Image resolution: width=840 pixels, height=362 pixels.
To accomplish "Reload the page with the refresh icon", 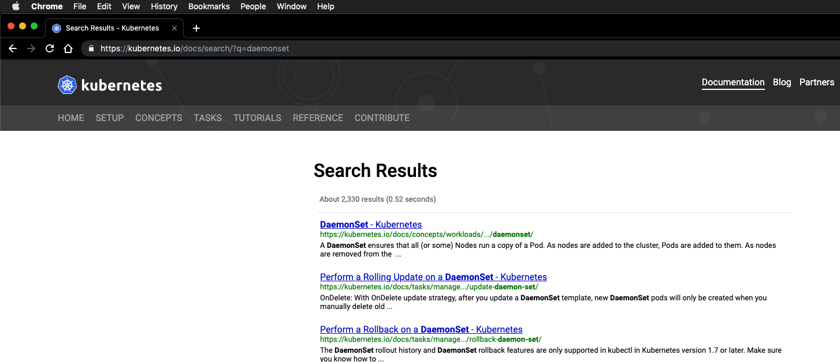I will [49, 48].
